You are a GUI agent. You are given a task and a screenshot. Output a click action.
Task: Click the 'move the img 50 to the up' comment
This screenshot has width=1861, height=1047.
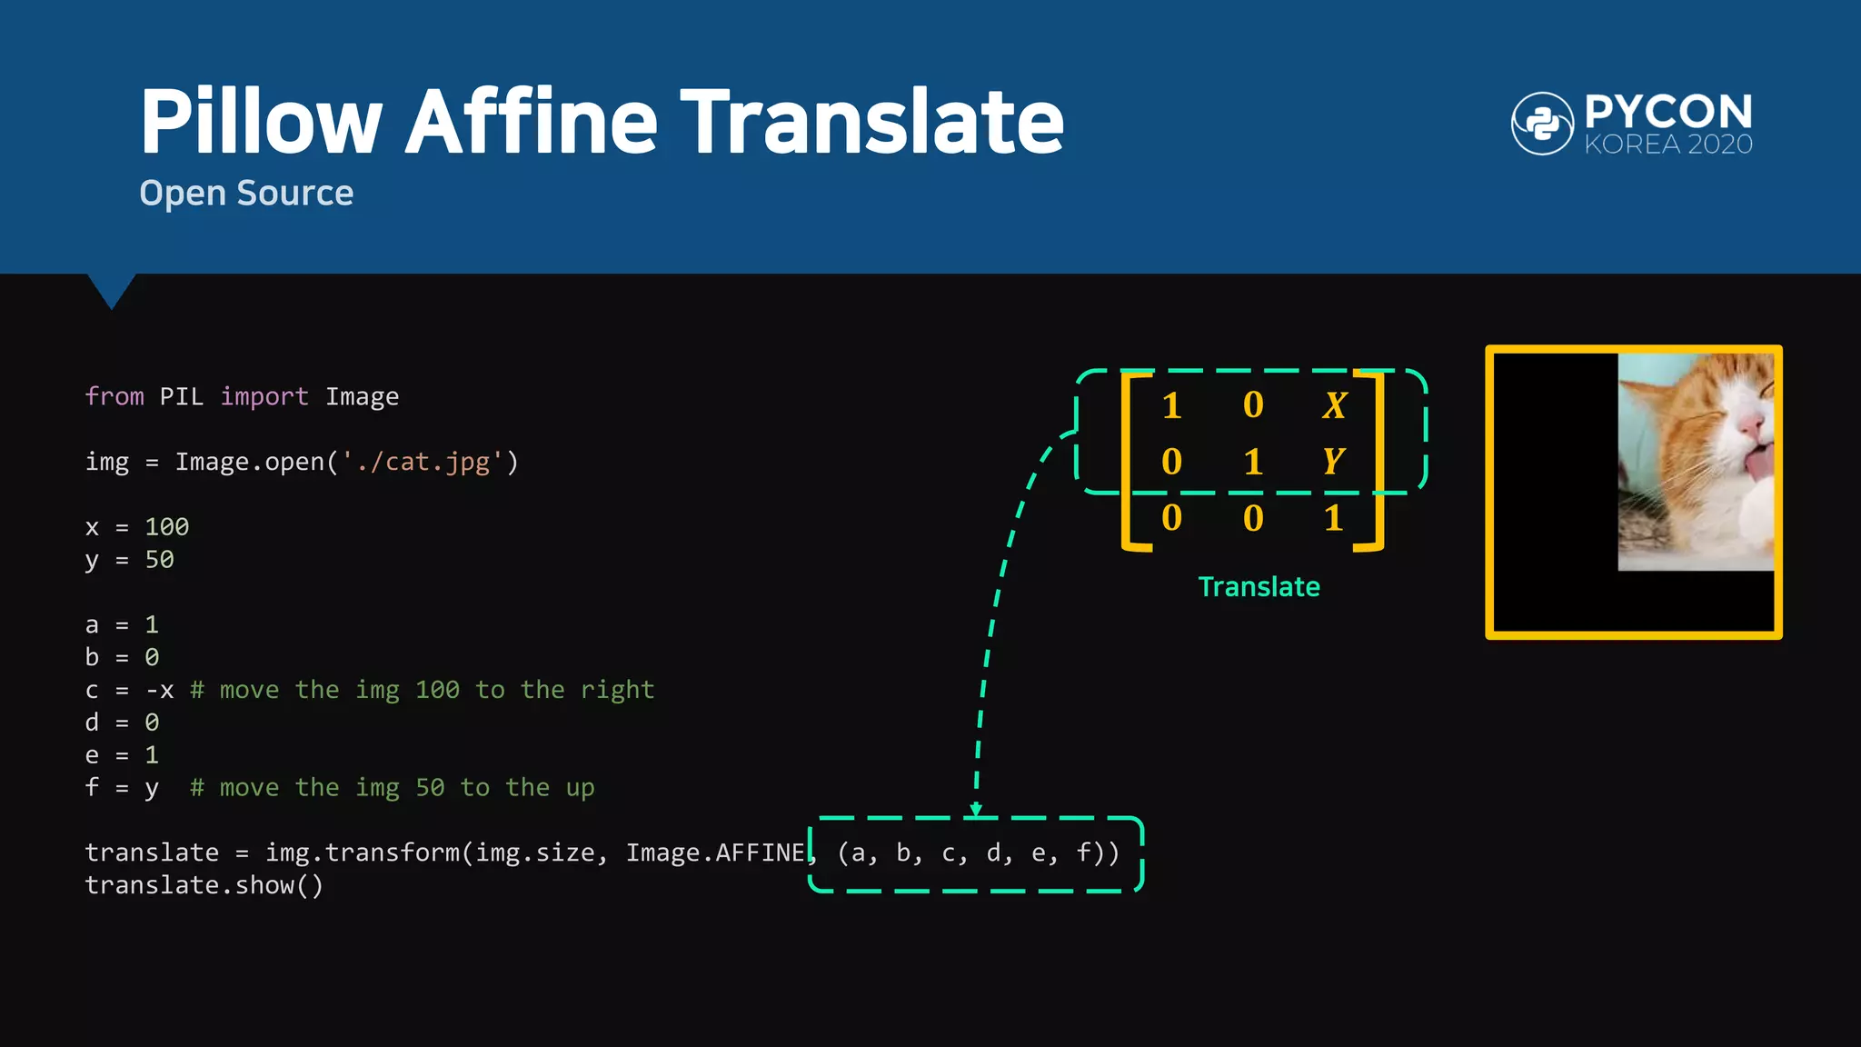pos(393,788)
